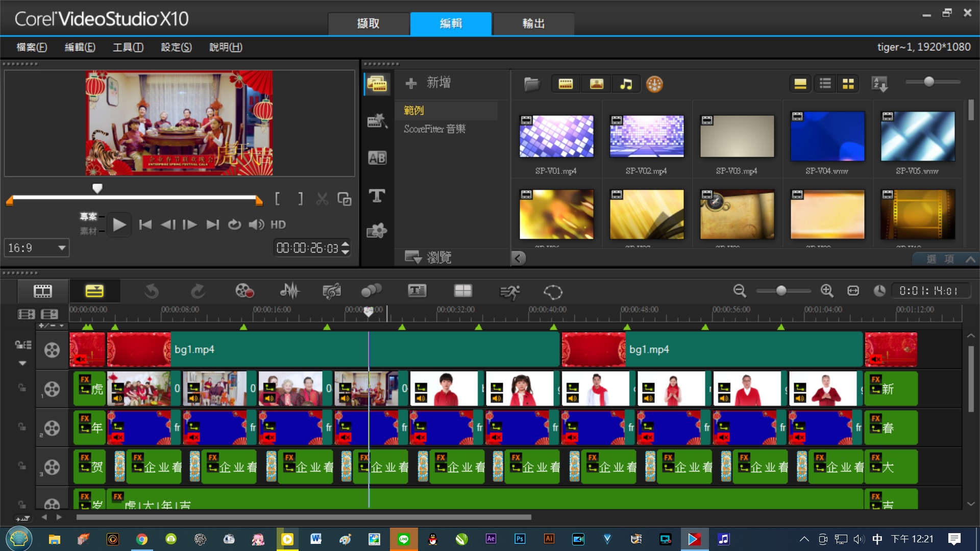The width and height of the screenshot is (980, 551).
Task: Open the 工具(T) menu
Action: [x=128, y=47]
